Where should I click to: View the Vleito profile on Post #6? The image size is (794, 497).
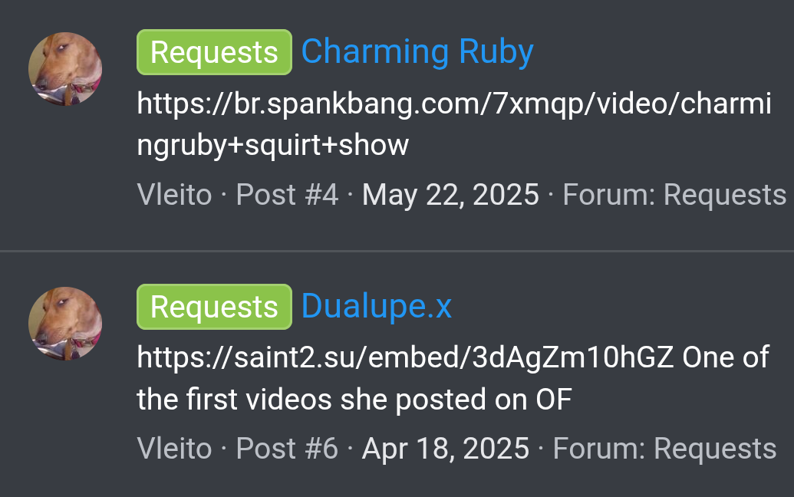(x=174, y=449)
